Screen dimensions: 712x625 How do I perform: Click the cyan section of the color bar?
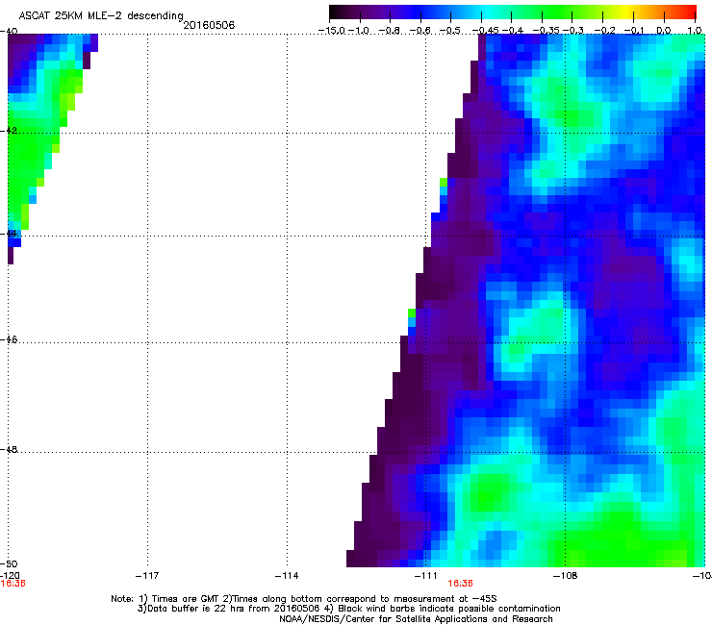487,12
